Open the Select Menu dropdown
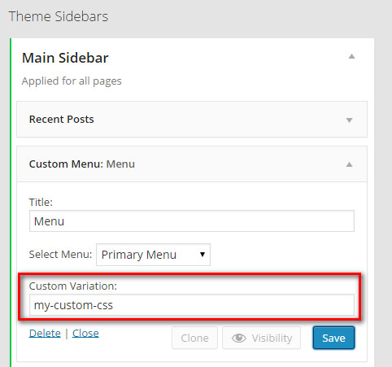This screenshot has height=367, width=392. click(x=153, y=255)
